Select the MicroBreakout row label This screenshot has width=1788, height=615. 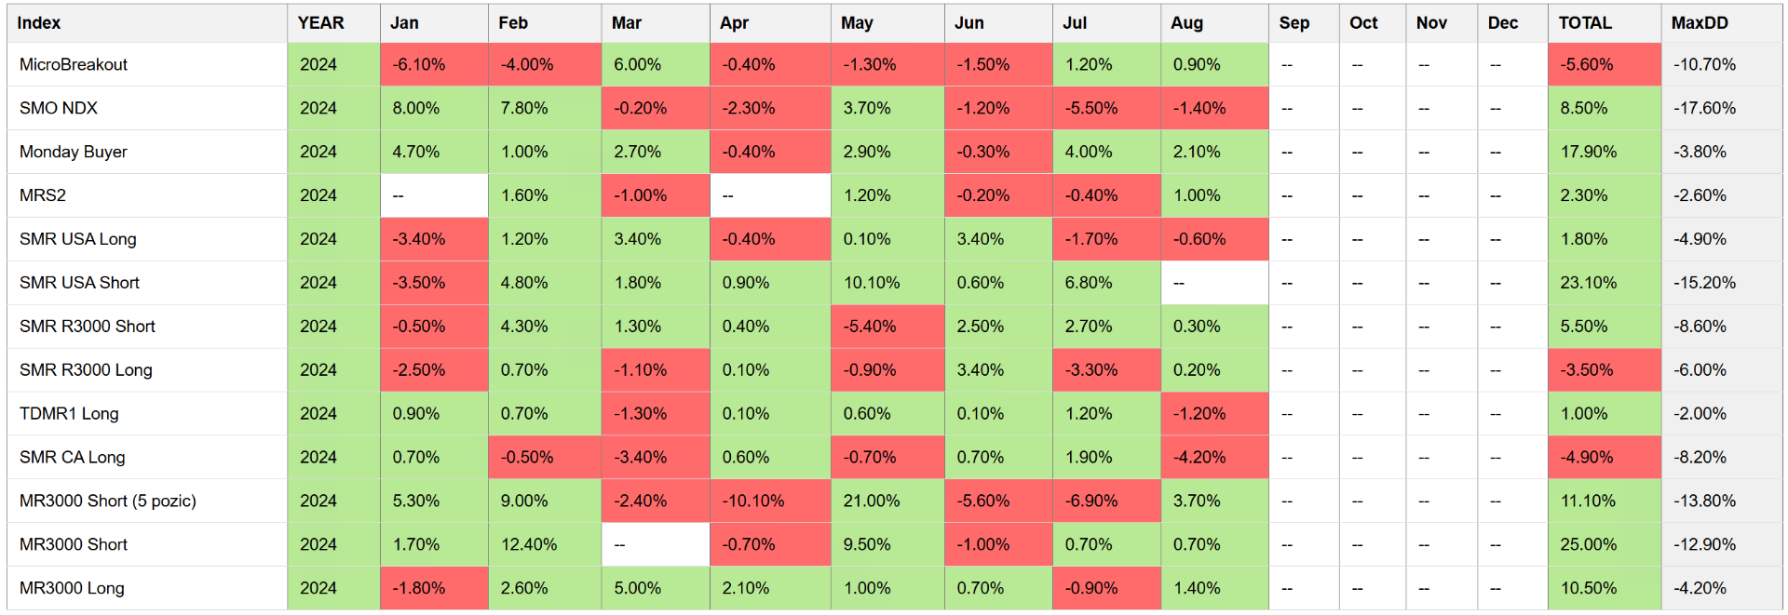74,65
